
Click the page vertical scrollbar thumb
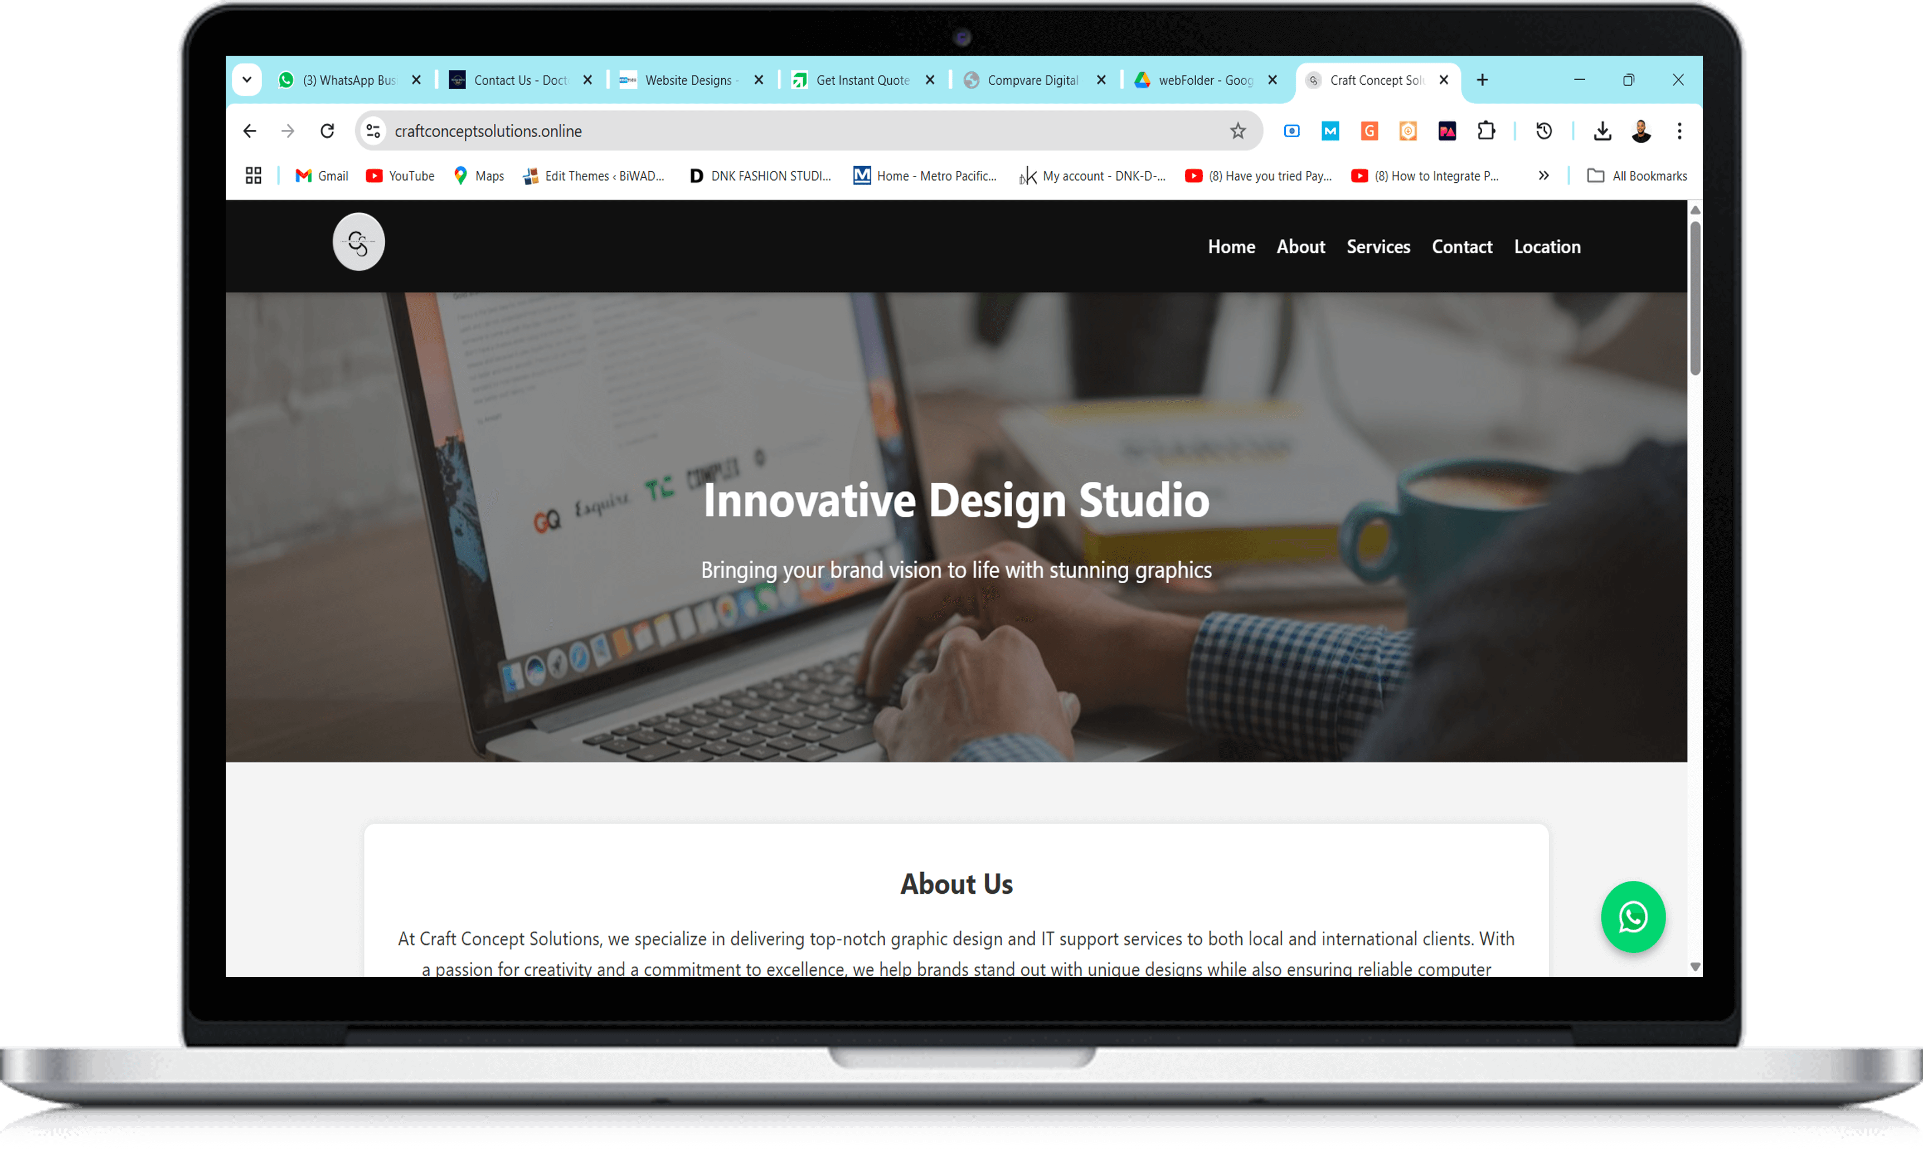tap(1694, 298)
